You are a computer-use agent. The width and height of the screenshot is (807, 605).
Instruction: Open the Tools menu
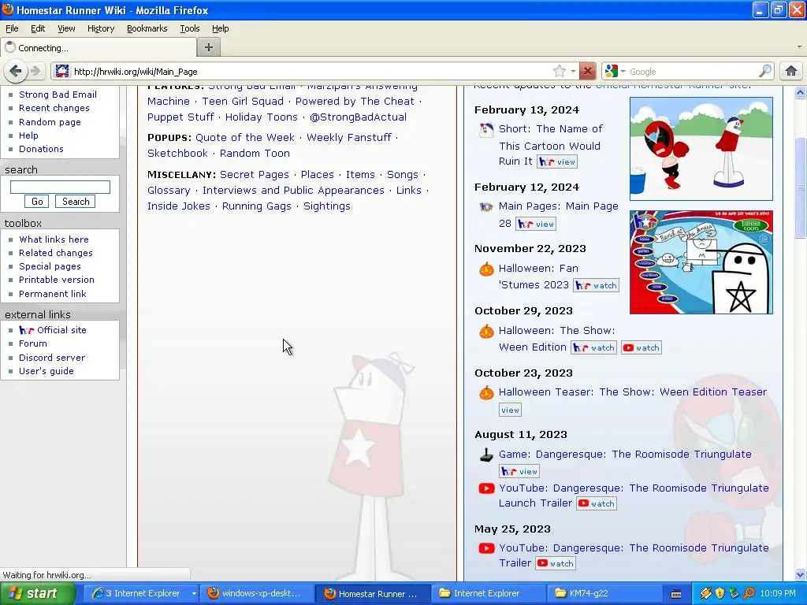[189, 28]
